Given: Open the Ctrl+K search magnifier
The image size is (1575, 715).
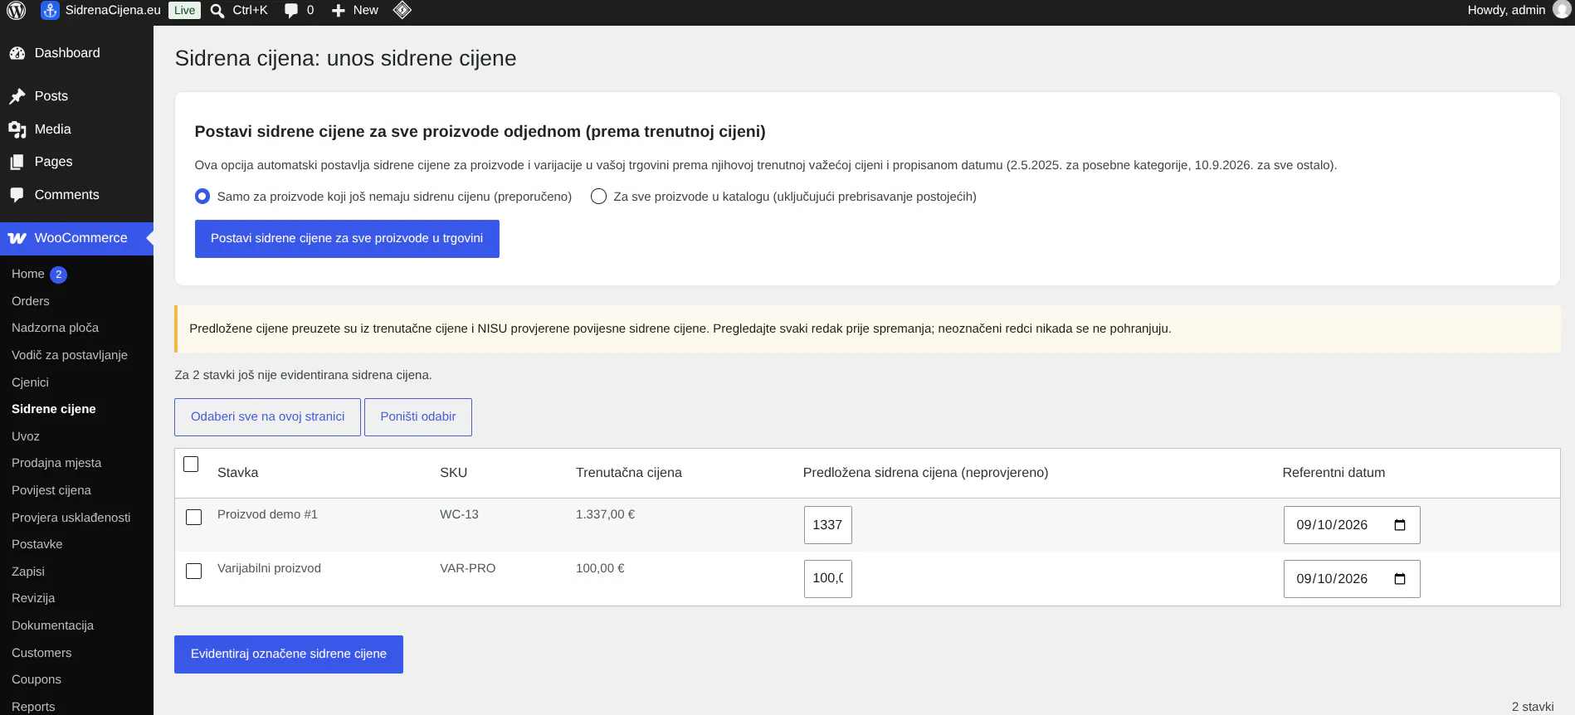Looking at the screenshot, I should (217, 11).
